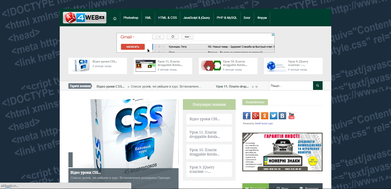Click ticker text 'Список уроків, які увійшли в курс'
The image size is (391, 189).
click(166, 86)
